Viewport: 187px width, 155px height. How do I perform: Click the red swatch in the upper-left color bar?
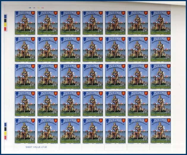(5, 29)
